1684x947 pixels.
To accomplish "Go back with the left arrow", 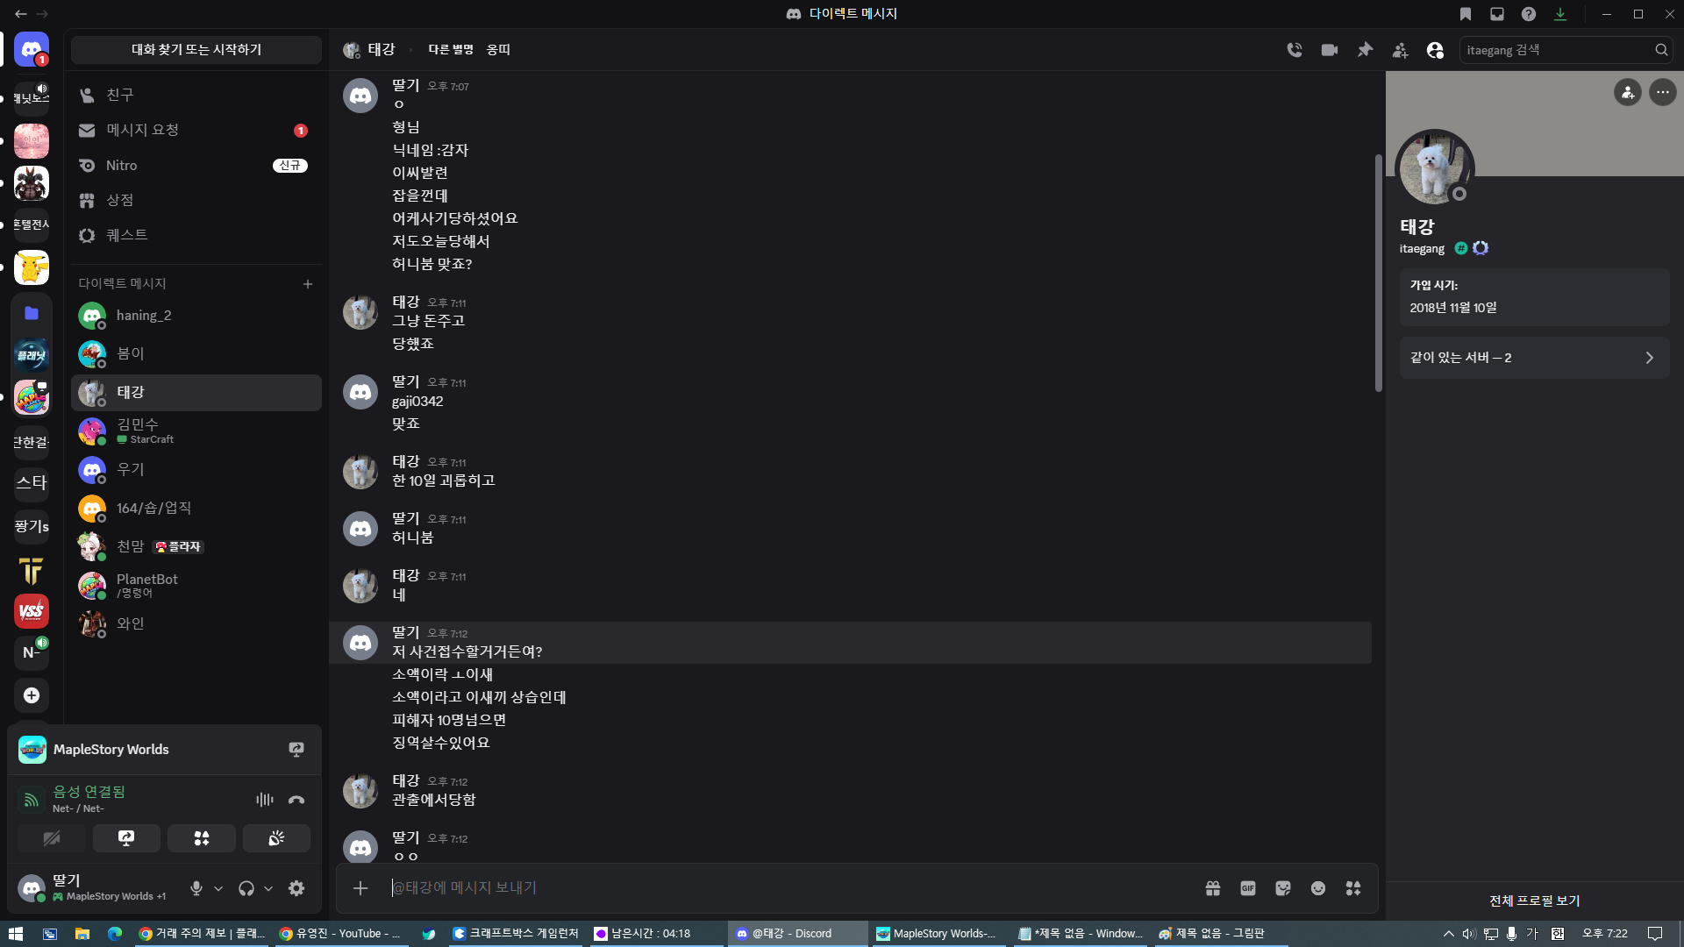I will 21,14.
